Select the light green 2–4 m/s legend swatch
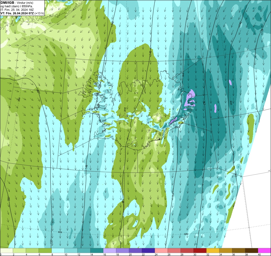Screen dimensions: 271x256 (x=19, y=251)
